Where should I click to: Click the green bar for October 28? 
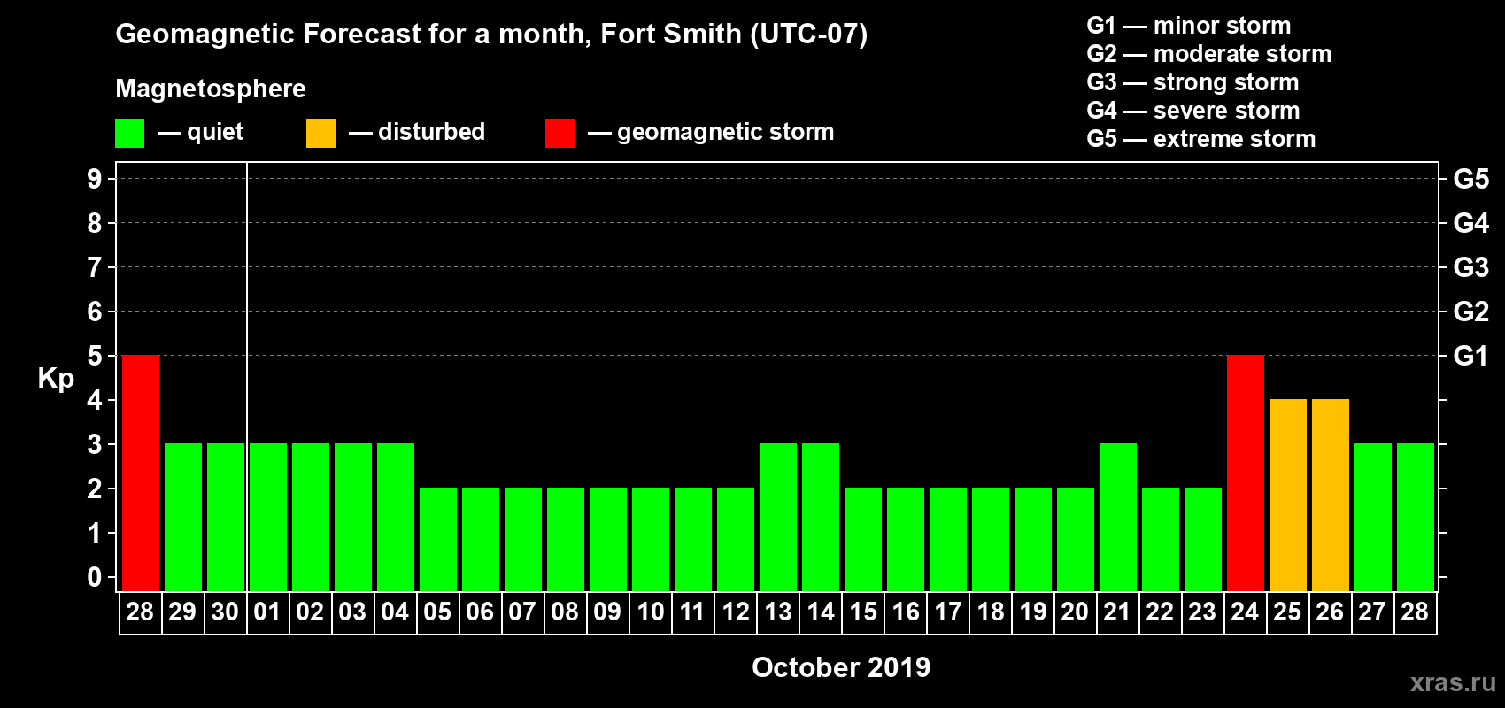1416,517
